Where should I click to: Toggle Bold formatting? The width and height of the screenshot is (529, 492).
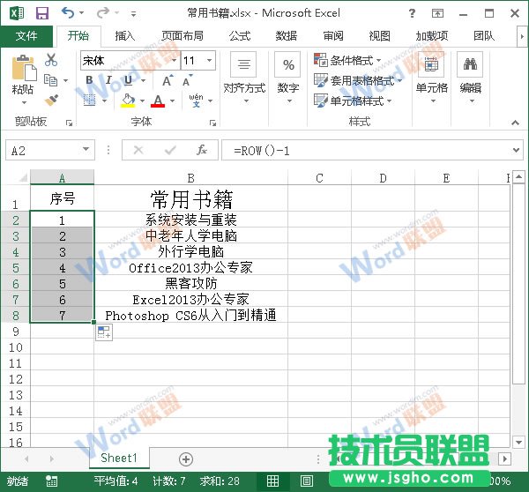point(89,80)
